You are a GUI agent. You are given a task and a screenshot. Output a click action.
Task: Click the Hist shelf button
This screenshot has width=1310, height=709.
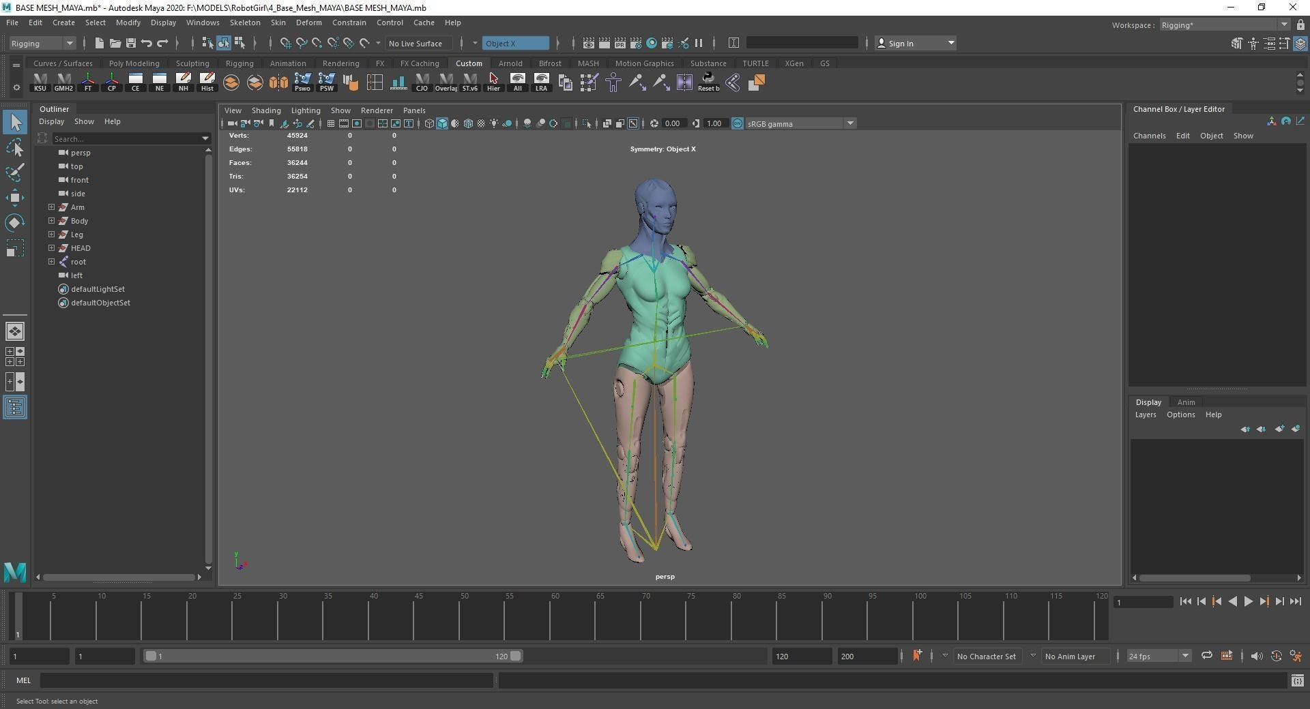click(207, 82)
